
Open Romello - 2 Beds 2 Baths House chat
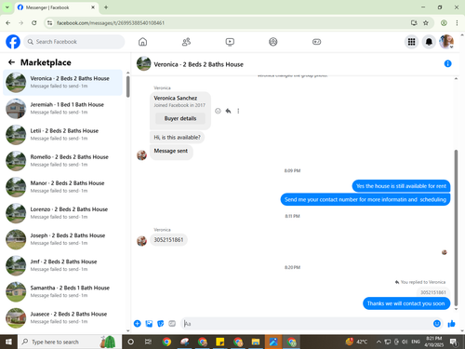[62, 161]
